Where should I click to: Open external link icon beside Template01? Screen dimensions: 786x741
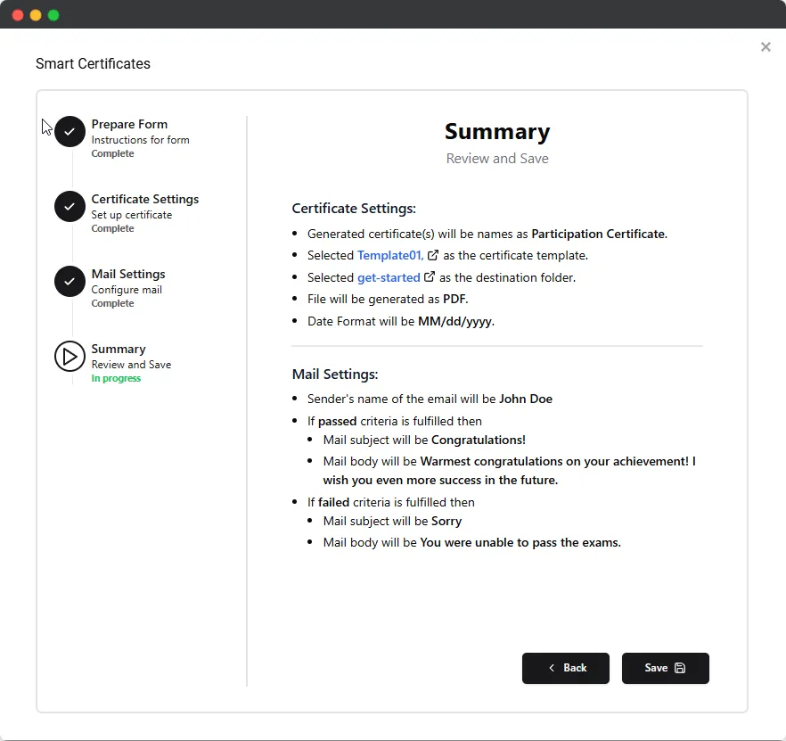coord(432,255)
